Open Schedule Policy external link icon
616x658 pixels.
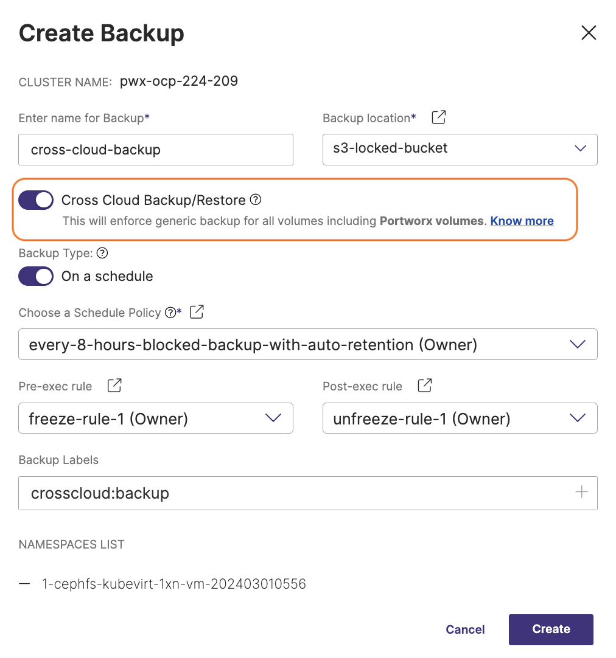197,312
